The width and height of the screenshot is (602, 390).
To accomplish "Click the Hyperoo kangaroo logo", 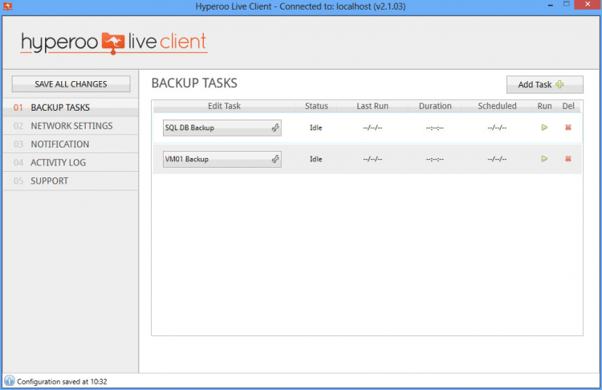I will [113, 43].
